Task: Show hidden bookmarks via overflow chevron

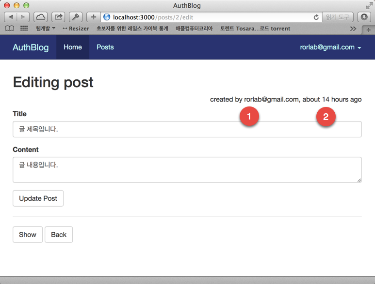Action: tap(353, 29)
